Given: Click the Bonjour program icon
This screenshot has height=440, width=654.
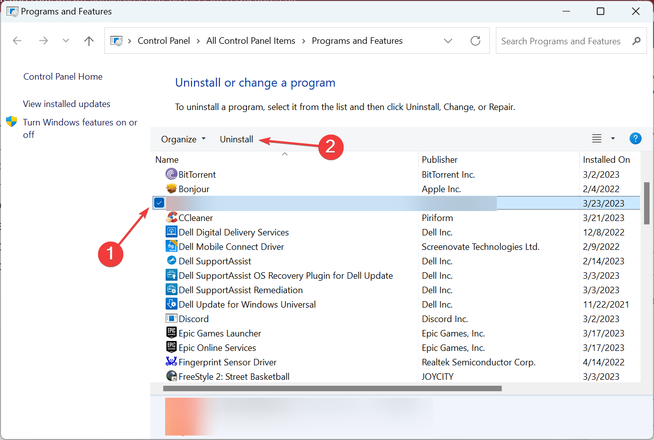Looking at the screenshot, I should [171, 189].
